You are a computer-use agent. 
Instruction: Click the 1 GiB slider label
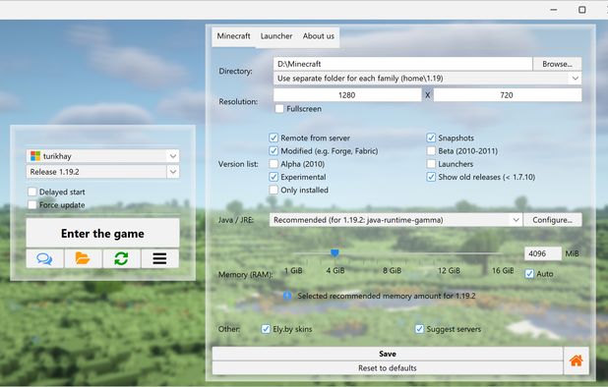[x=293, y=270]
